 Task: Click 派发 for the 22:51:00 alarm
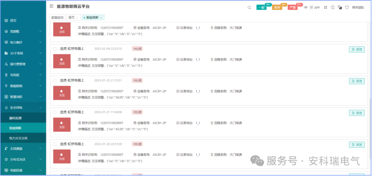[x=356, y=145]
